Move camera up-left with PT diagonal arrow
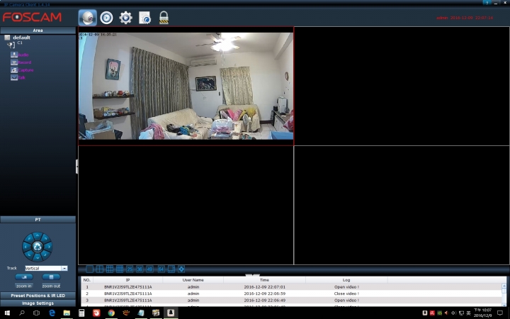Screen dimensions: 510x319 [29, 239]
